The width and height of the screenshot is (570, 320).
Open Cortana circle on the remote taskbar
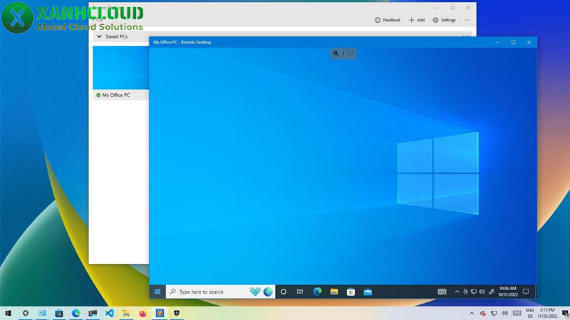pos(284,292)
